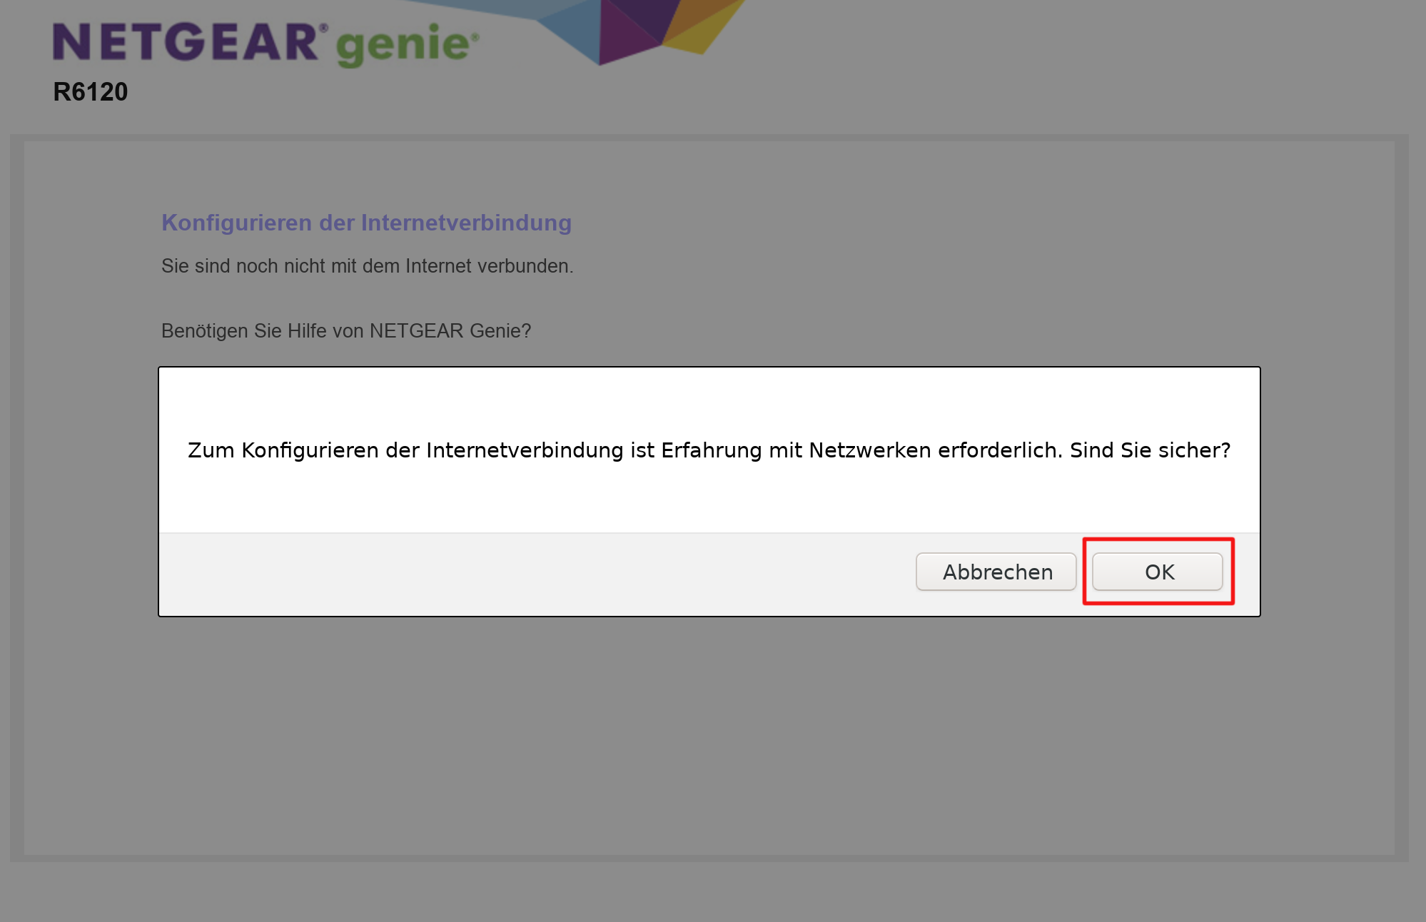1426x922 pixels.
Task: Click the R6120 model label
Action: coord(91,92)
